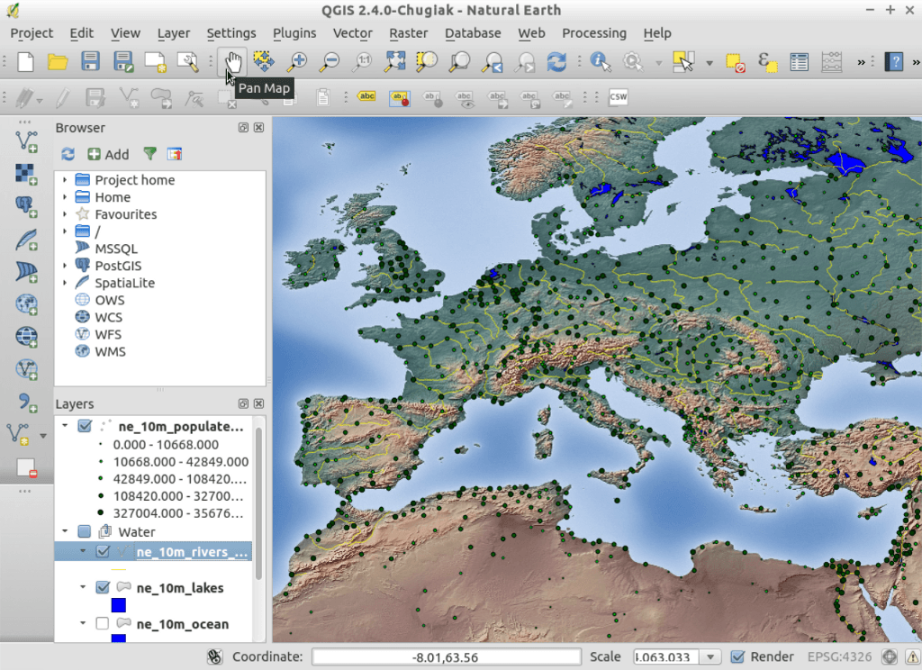Click the Add button in Browser panel
The width and height of the screenshot is (922, 670).
tap(108, 154)
